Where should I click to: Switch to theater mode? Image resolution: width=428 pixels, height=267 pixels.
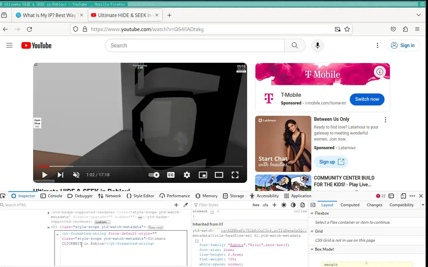click(x=219, y=175)
